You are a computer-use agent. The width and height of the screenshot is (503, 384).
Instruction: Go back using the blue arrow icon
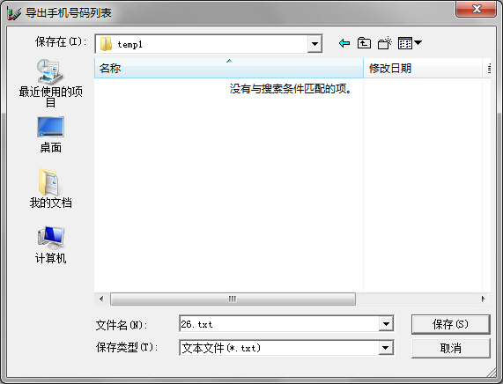point(344,43)
